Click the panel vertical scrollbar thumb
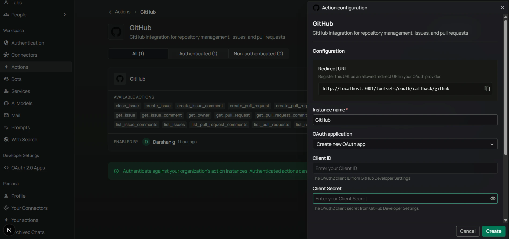This screenshot has height=239, width=509. 506,87
